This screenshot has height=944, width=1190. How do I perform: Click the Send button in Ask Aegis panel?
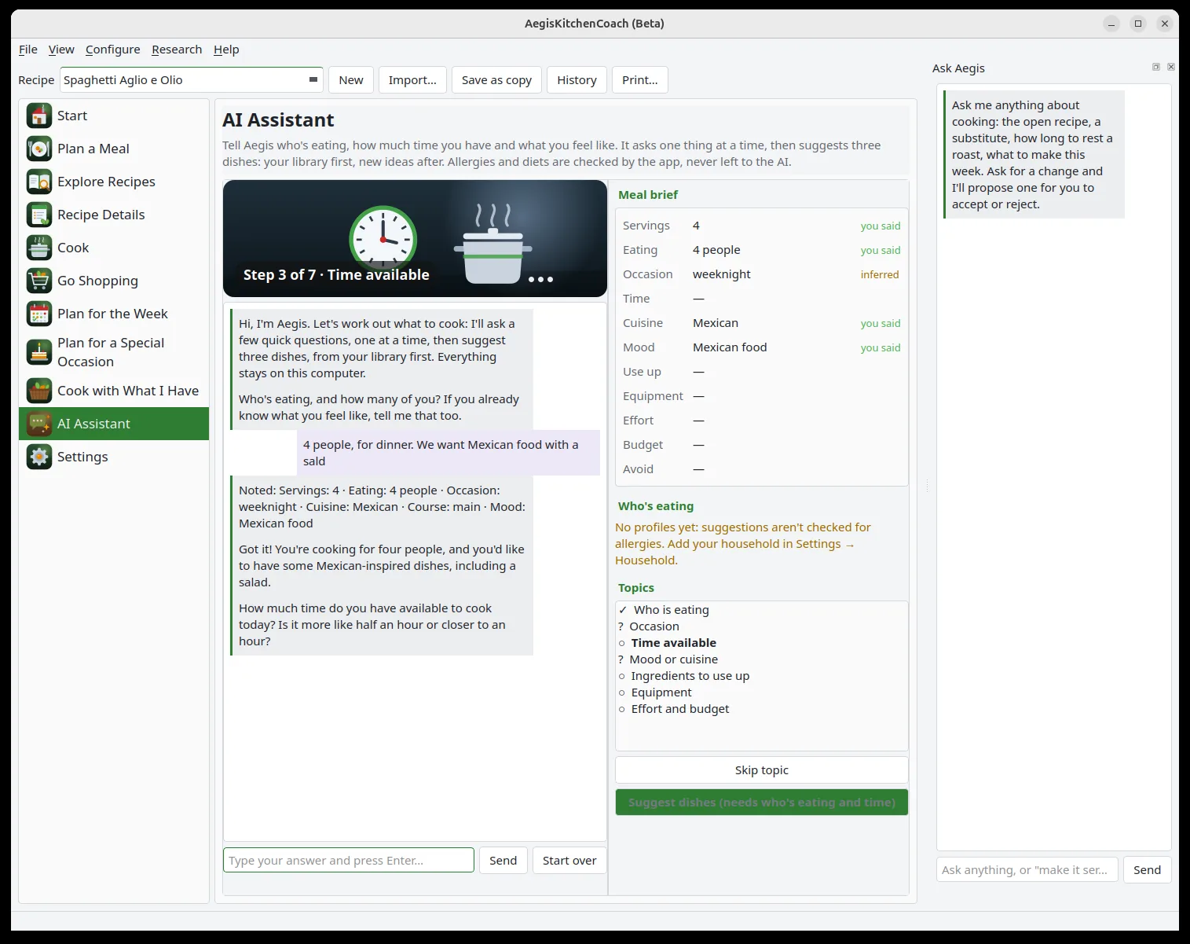(x=1147, y=870)
